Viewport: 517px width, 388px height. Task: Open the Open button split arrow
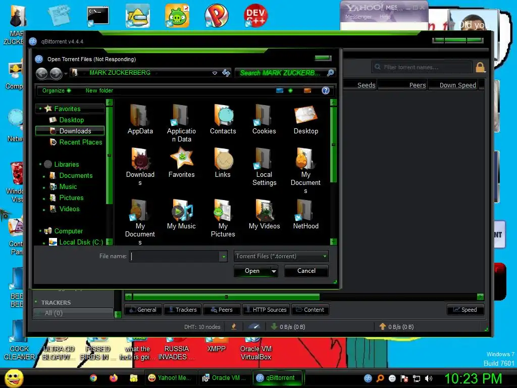pyautogui.click(x=274, y=271)
